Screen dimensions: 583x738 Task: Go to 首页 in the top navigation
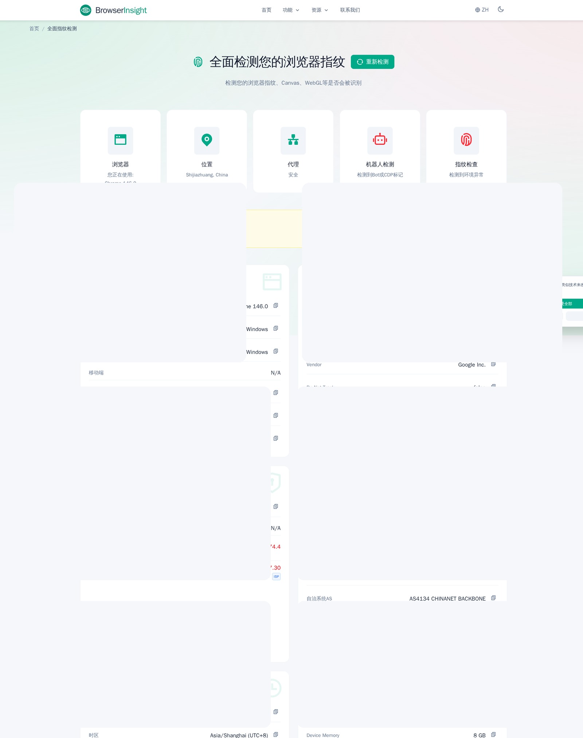[266, 10]
